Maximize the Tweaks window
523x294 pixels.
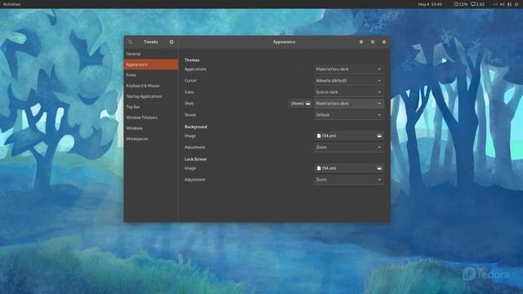[x=373, y=42]
